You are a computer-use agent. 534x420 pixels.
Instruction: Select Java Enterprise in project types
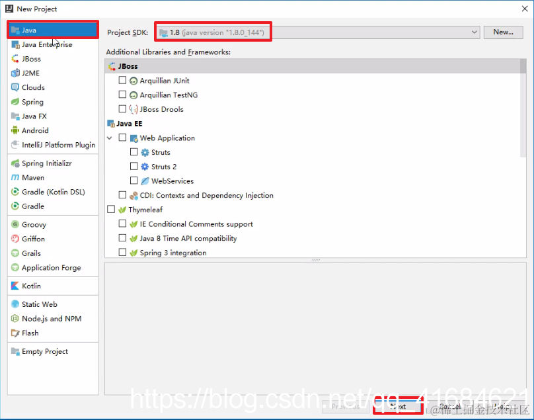(x=53, y=45)
